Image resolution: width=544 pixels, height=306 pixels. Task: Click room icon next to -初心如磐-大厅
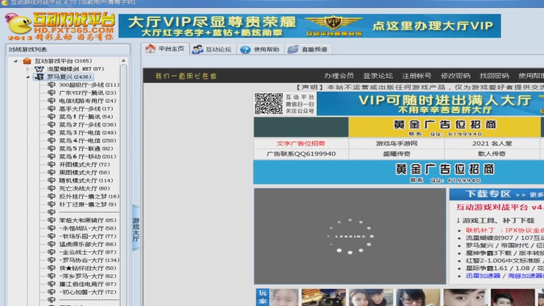[52, 292]
